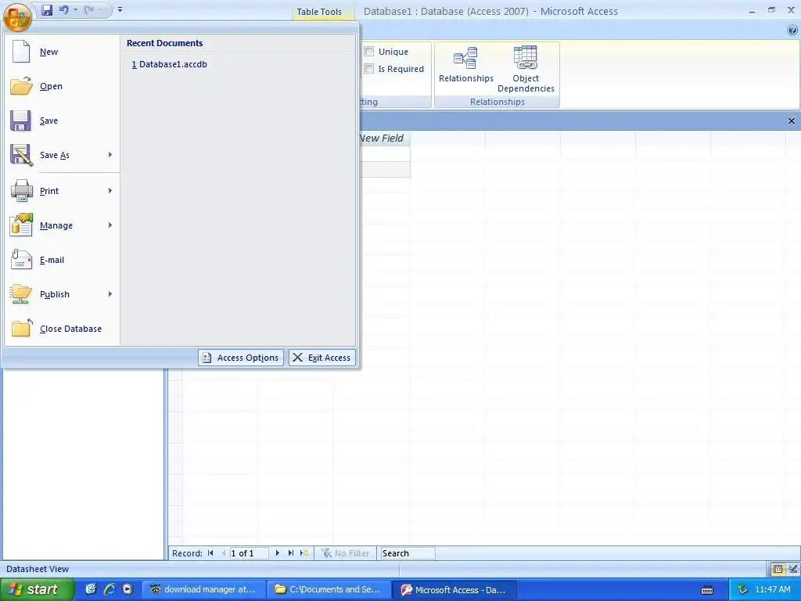Image resolution: width=801 pixels, height=601 pixels.
Task: Switch to Design View icon in status bar
Action: [793, 569]
